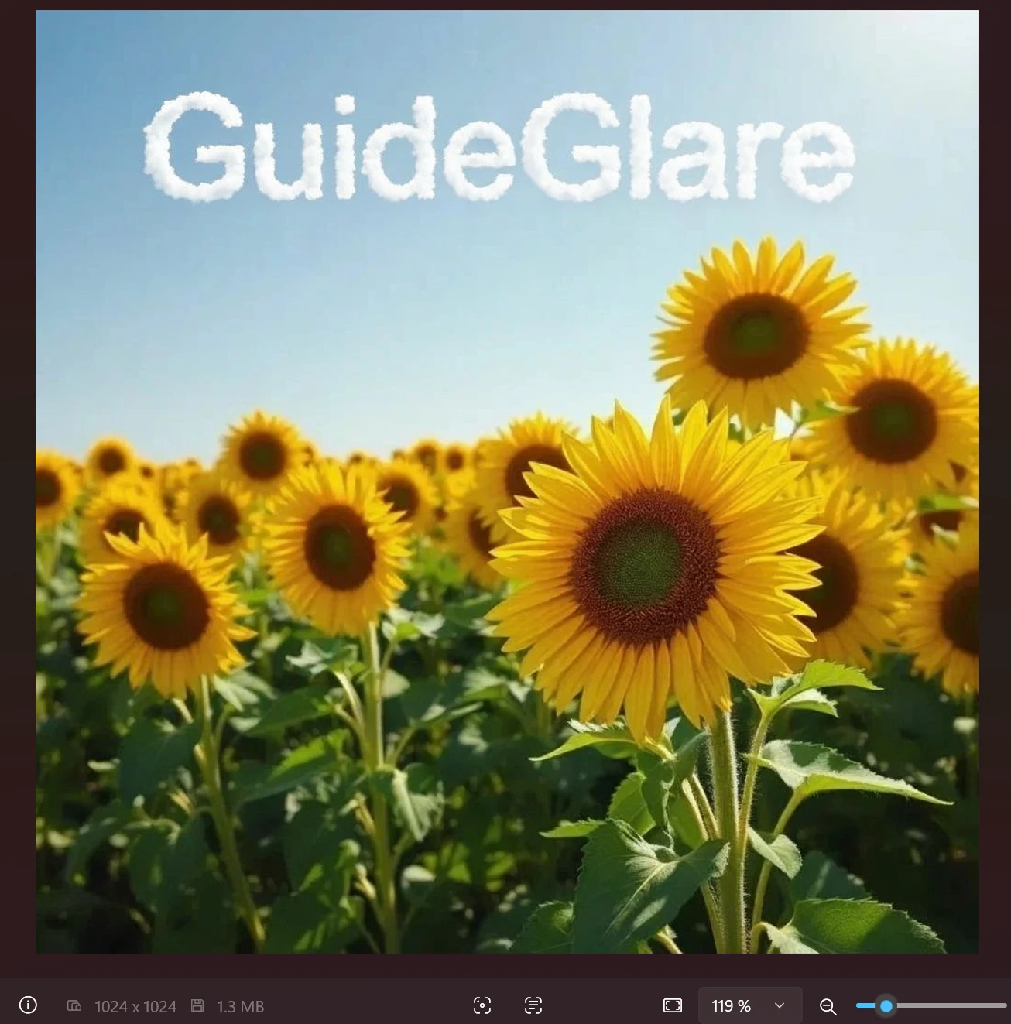The image size is (1011, 1024).
Task: Activate the scan text icon
Action: pos(533,1005)
